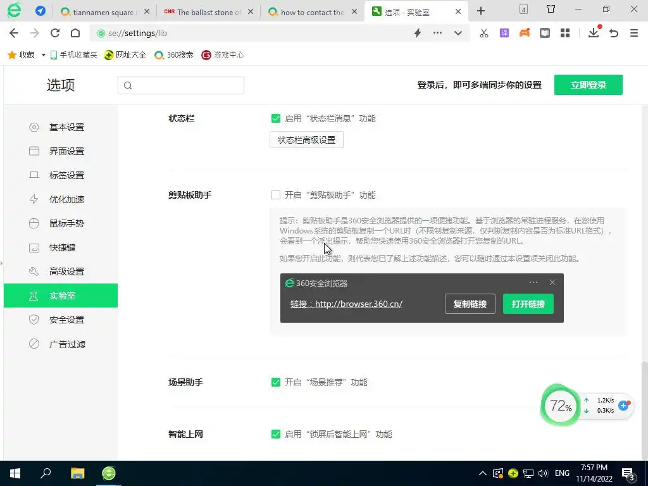The width and height of the screenshot is (648, 486).
Task: Open the hamburger main menu
Action: point(634,33)
